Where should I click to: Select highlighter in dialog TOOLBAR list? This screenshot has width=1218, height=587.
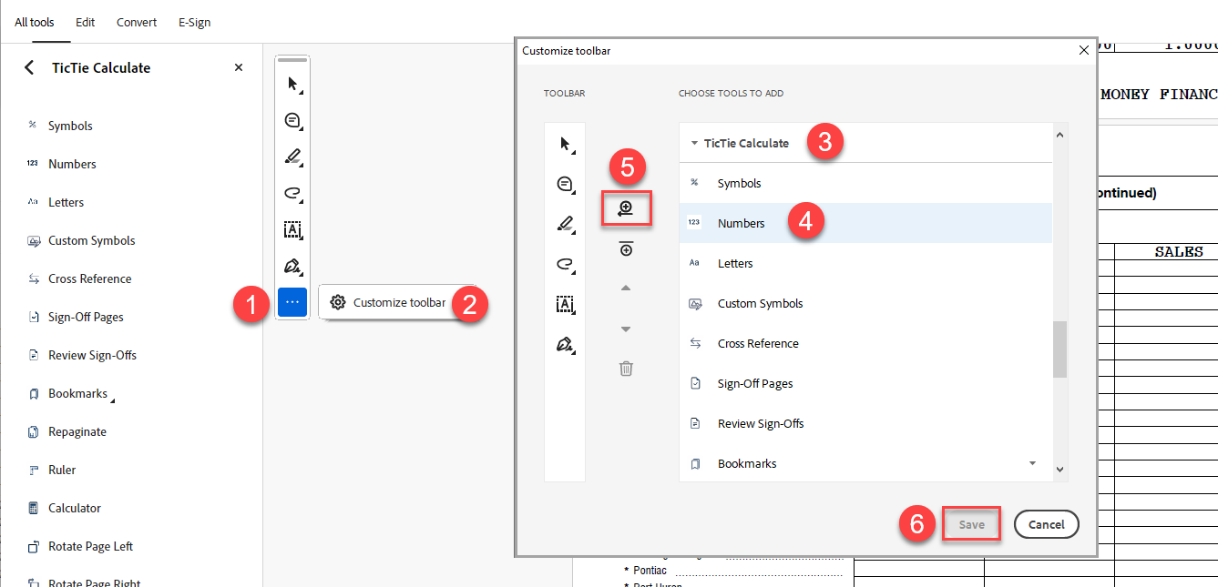tap(565, 224)
